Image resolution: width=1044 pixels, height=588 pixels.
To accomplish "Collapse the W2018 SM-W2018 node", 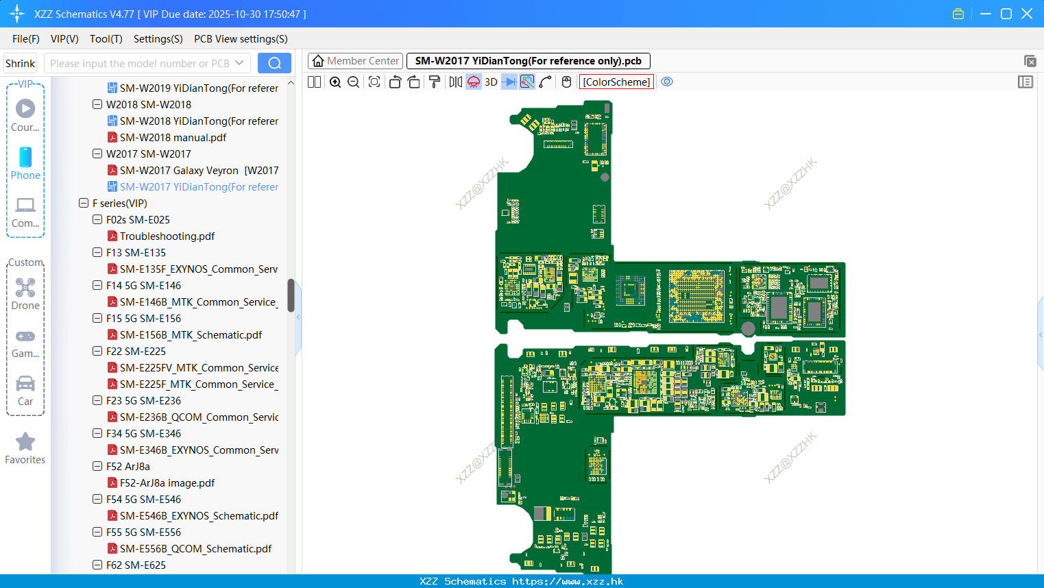I will [x=97, y=104].
